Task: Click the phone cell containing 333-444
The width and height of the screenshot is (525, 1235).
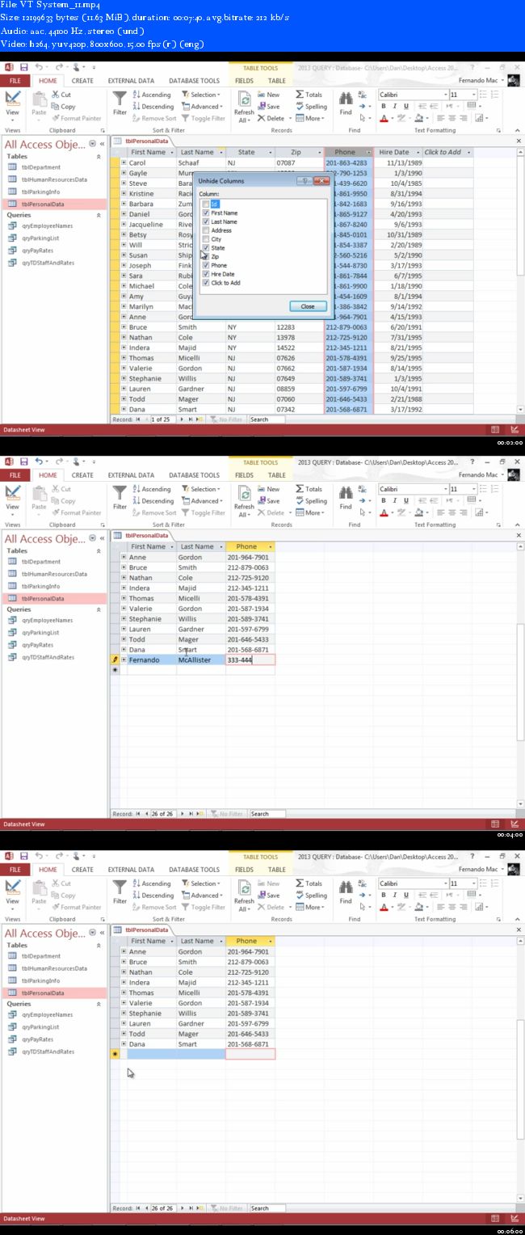Action: click(250, 660)
